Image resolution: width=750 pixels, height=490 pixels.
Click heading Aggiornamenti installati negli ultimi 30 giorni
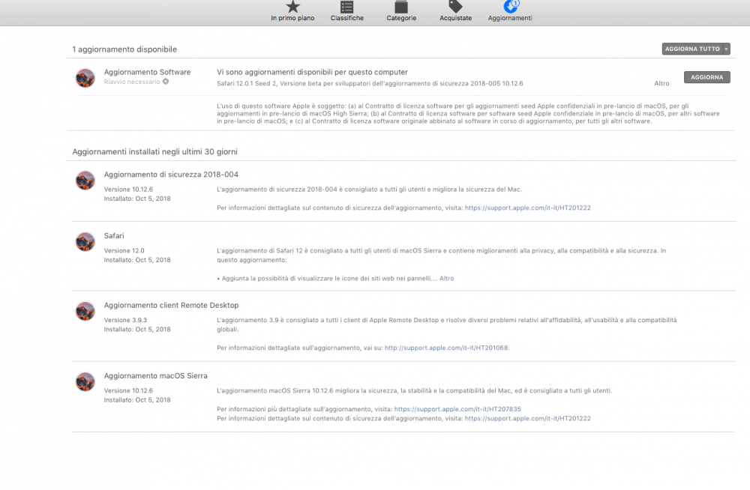[x=154, y=151]
